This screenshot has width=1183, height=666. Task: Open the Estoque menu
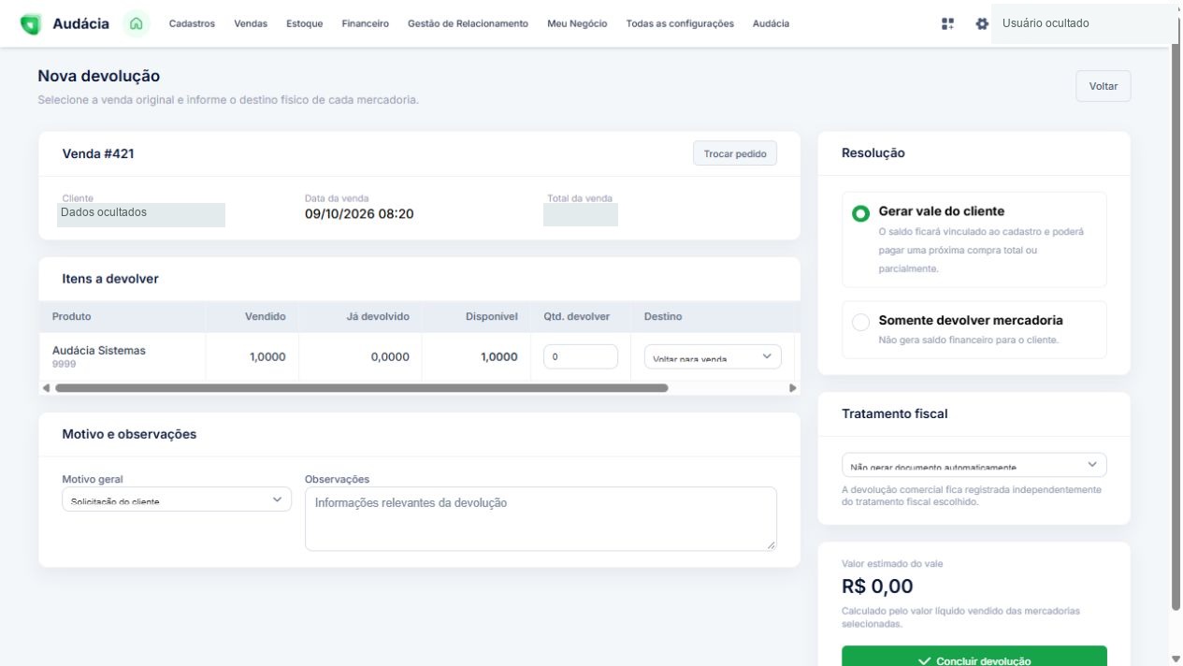[305, 23]
